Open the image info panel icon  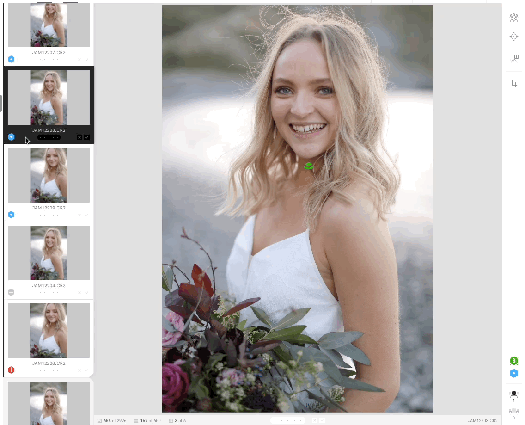[x=513, y=59]
